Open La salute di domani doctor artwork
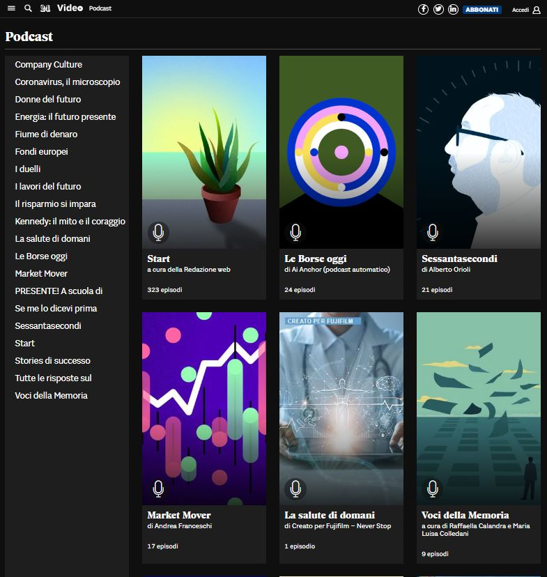The image size is (547, 577). (341, 408)
